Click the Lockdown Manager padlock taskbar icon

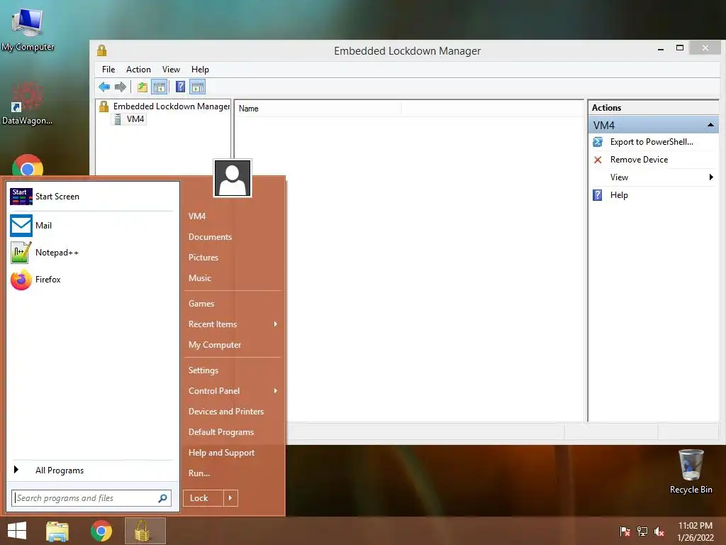tap(145, 531)
